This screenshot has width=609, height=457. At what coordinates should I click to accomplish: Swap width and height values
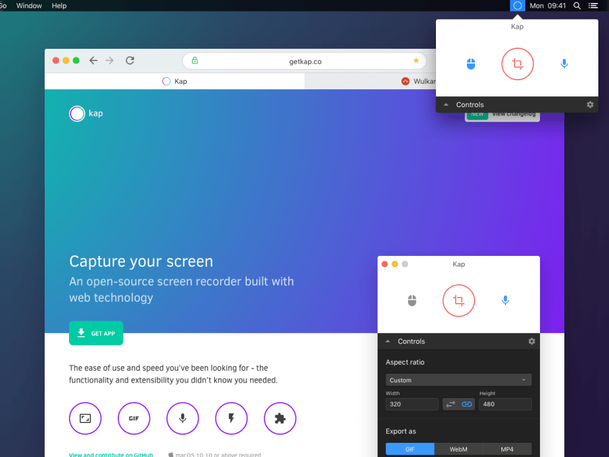(451, 404)
